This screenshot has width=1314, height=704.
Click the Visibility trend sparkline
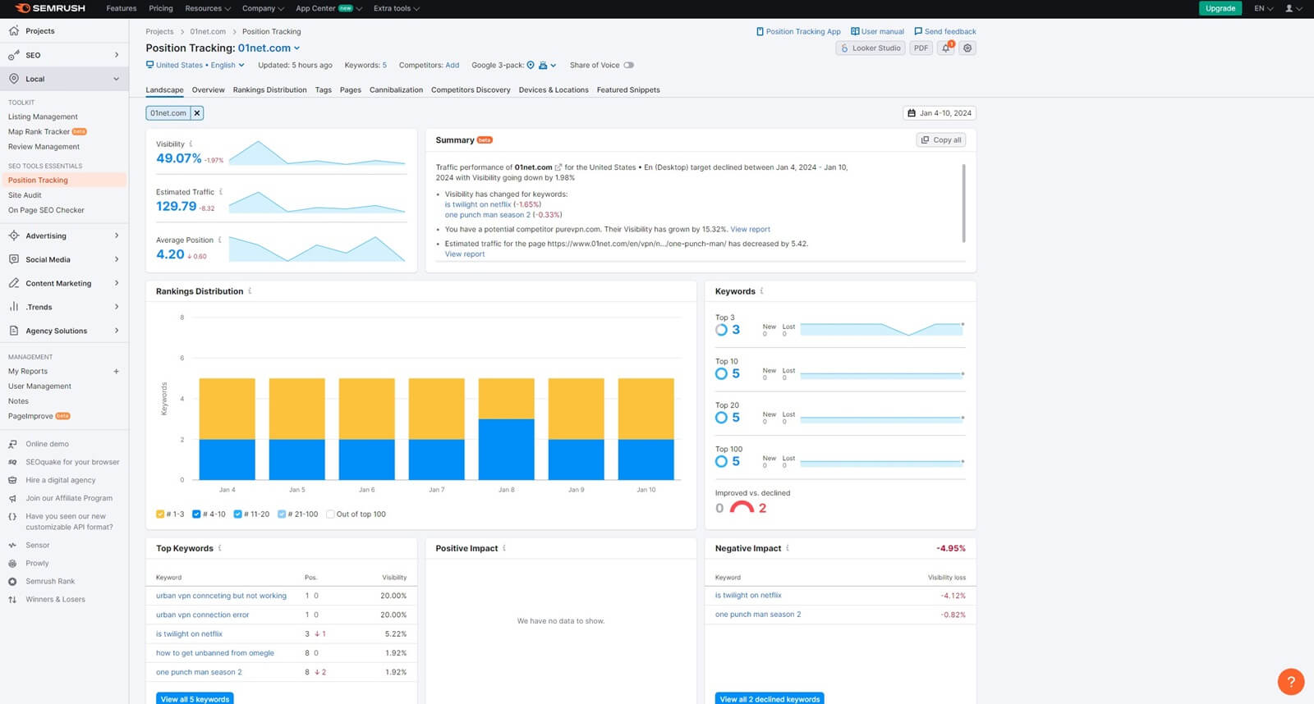318,153
